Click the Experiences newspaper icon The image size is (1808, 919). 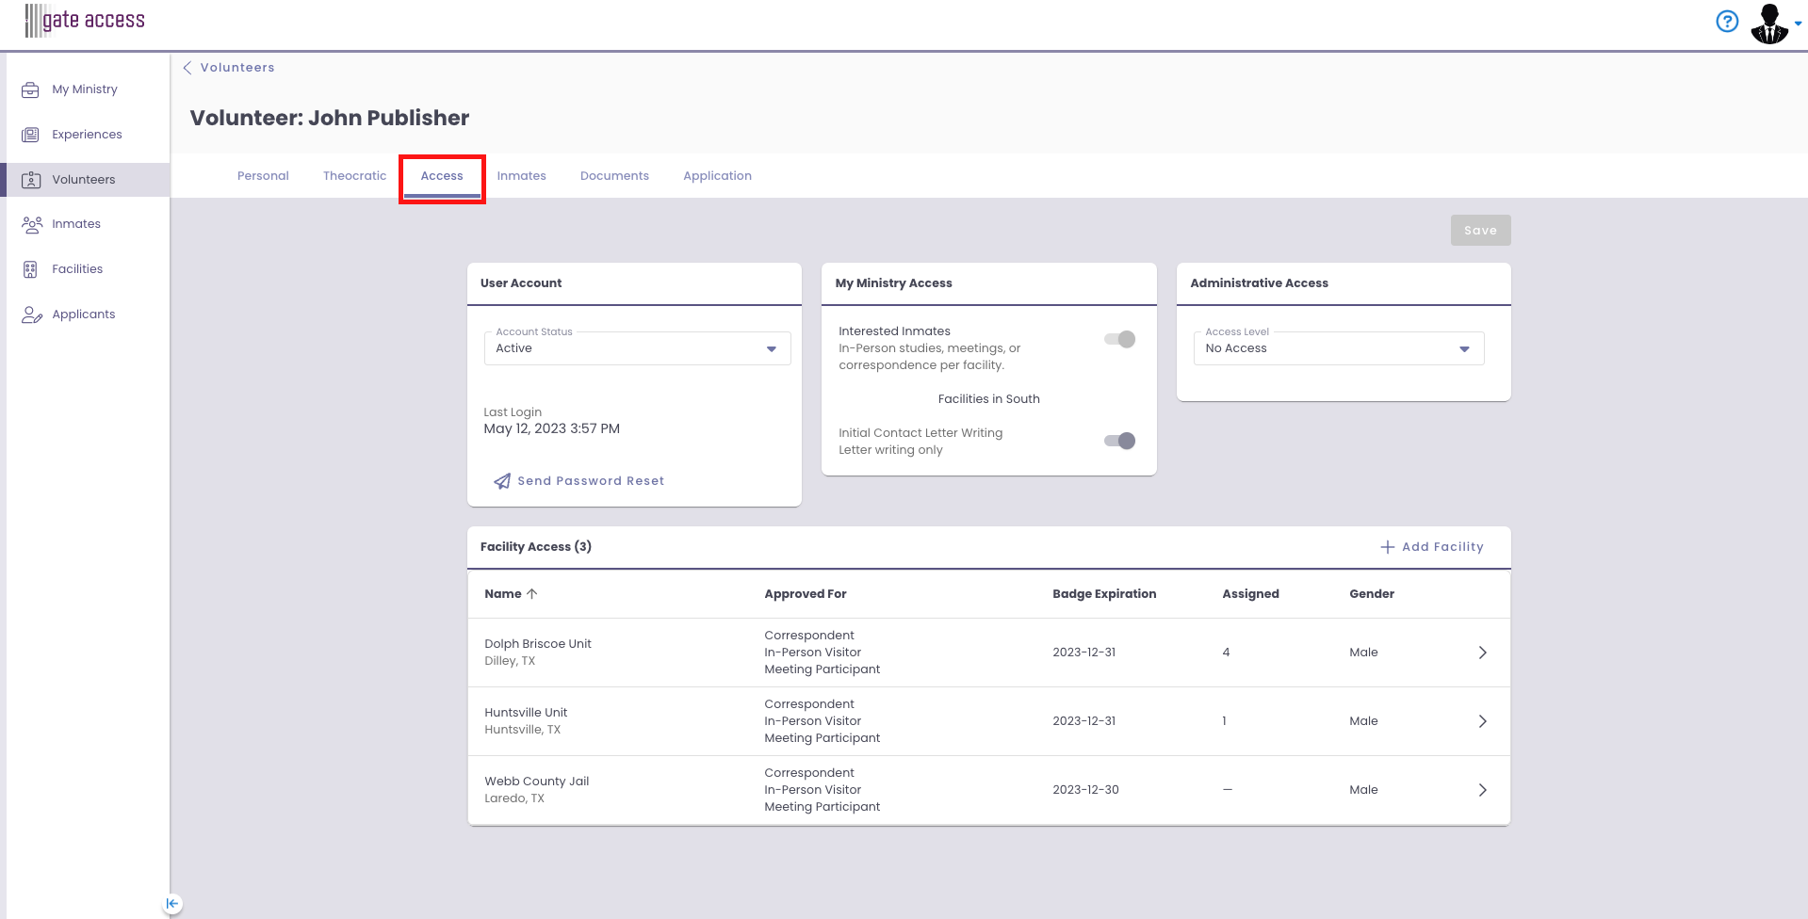coord(31,135)
